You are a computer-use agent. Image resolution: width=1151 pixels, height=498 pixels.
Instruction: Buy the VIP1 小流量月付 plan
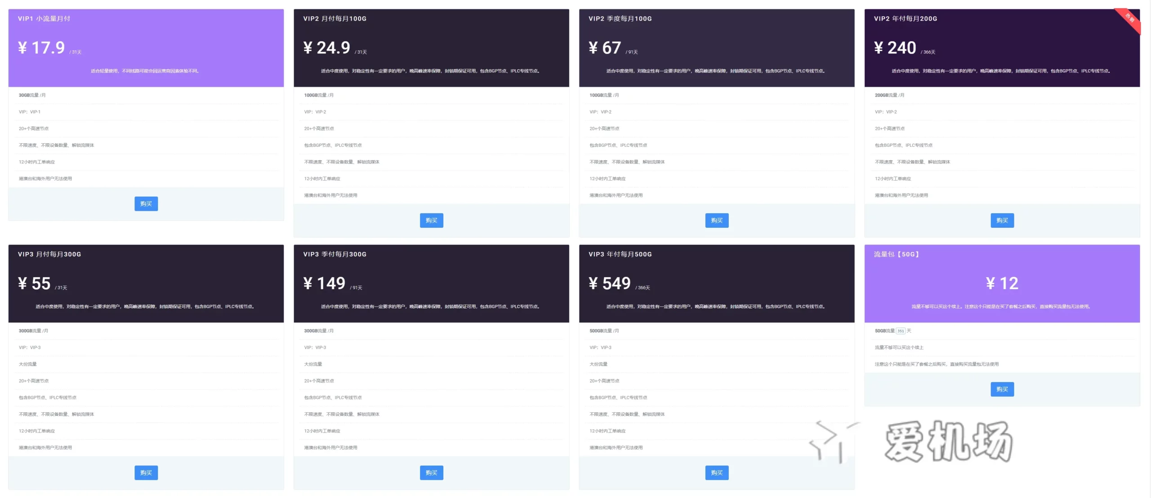coord(146,204)
